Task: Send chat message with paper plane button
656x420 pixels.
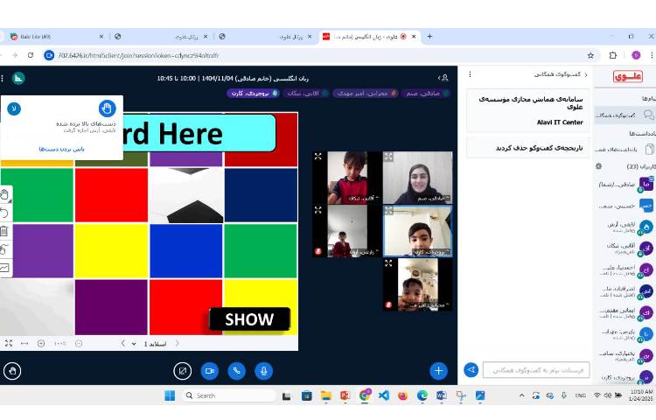Action: pos(471,370)
